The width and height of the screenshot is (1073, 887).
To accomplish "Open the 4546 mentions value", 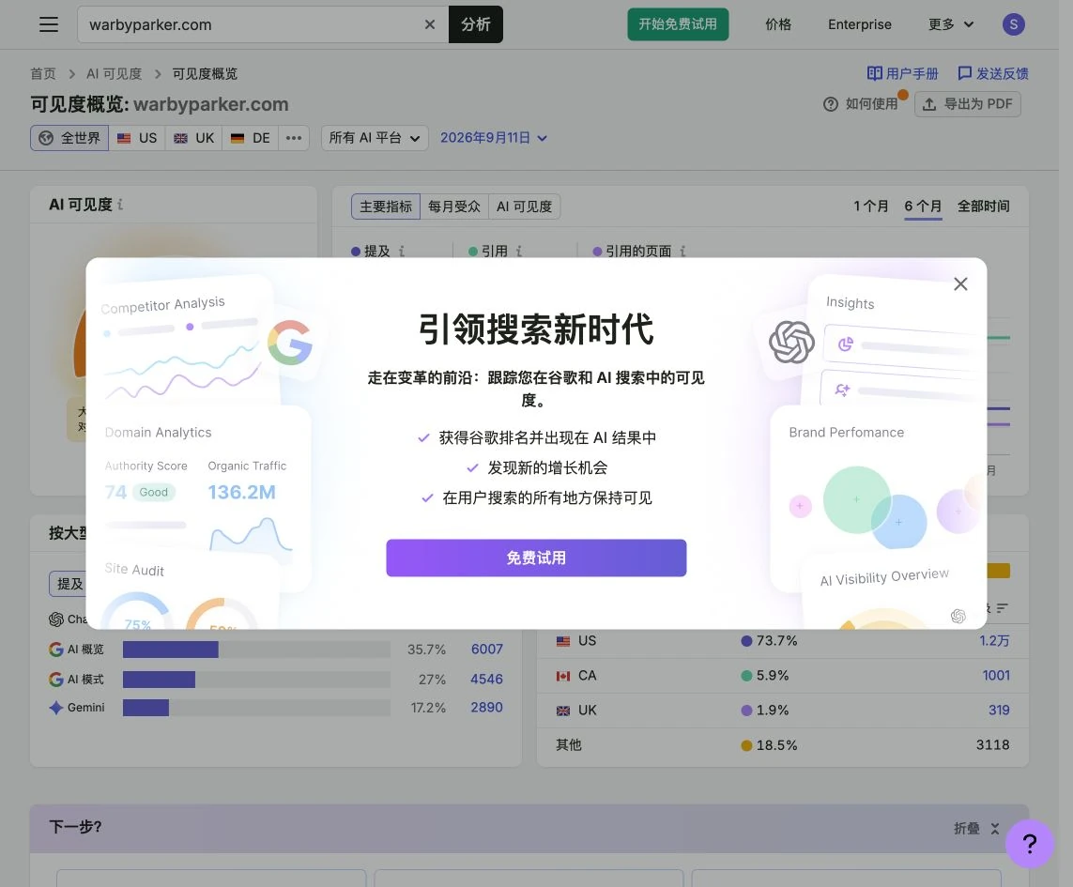I will pos(486,679).
